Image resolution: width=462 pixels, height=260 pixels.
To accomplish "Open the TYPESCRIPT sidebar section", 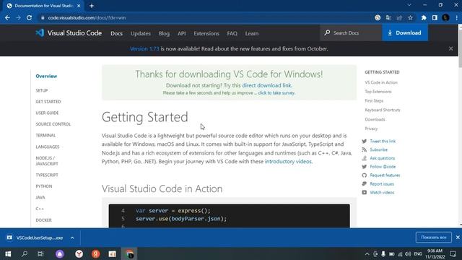I will click(47, 175).
